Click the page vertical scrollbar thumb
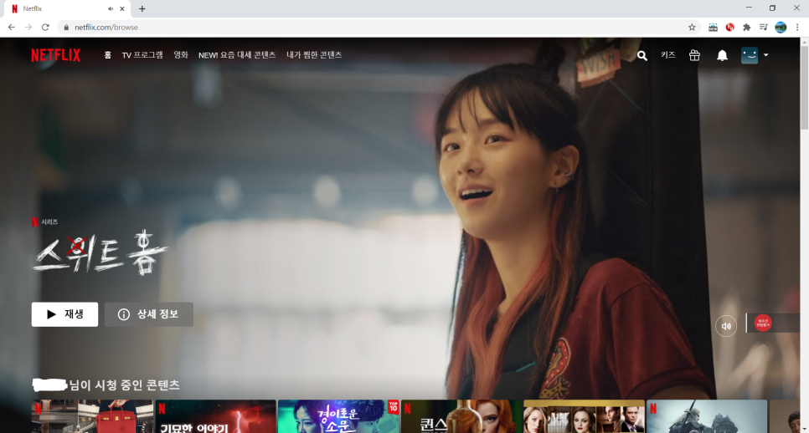The height and width of the screenshot is (433, 809). pyautogui.click(x=804, y=88)
